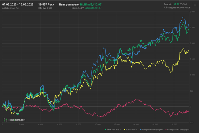The height and width of the screenshot is (133, 199).
Task: Click the '14 000' horizontal axis label
Action: [x=136, y=124]
